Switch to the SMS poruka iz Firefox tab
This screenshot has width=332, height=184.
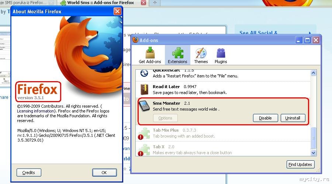(x=27, y=3)
